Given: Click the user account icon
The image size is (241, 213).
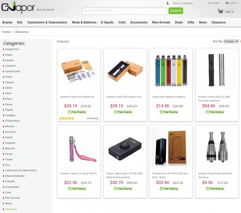Looking at the screenshot, I should [168, 3].
